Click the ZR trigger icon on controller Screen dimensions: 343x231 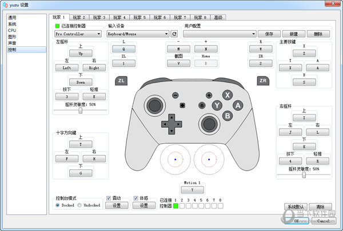[x=263, y=81]
